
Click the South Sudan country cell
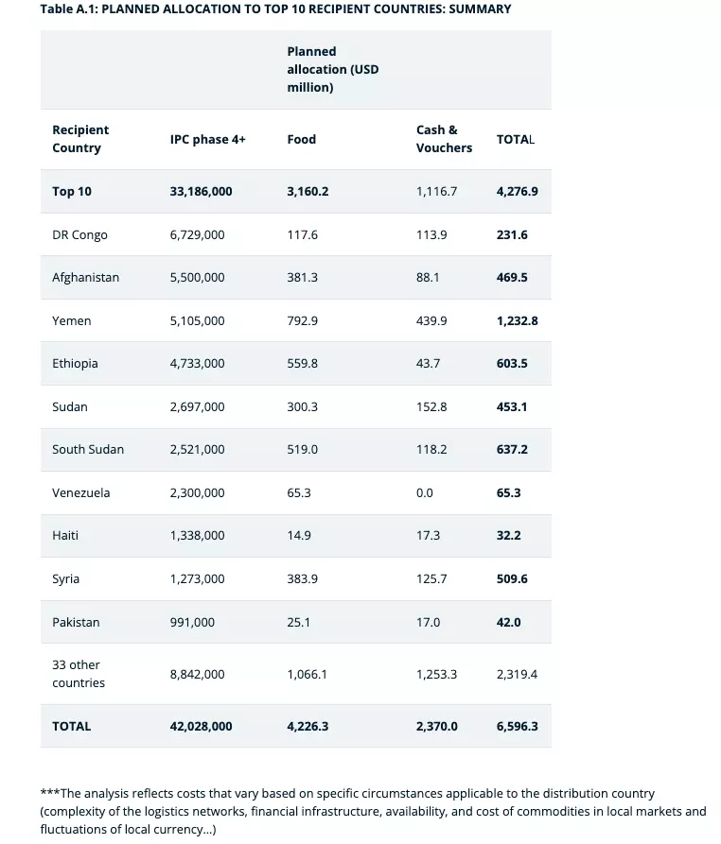click(88, 449)
